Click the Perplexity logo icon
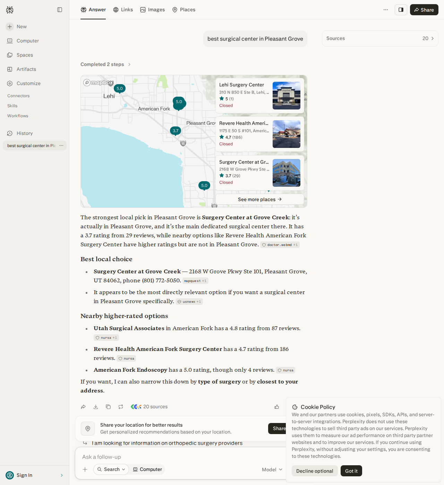 (10, 10)
